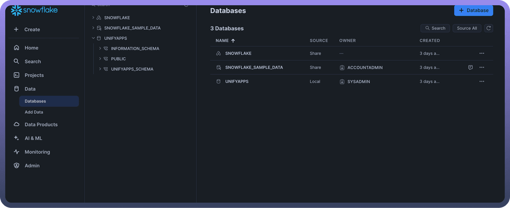Open the Source All filter dropdown
This screenshot has height=208, width=510.
pos(467,28)
